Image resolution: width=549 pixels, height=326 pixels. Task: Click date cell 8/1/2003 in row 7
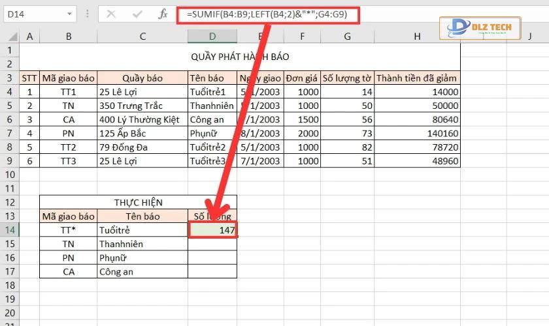click(x=260, y=134)
